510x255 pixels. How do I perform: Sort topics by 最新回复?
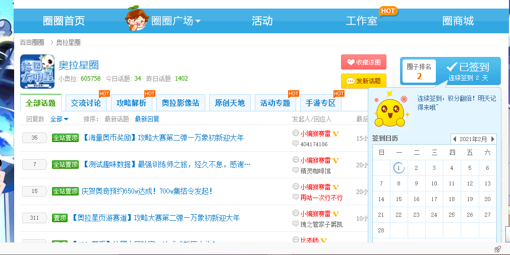(147, 119)
